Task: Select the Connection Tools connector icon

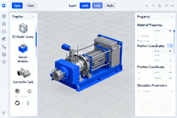Action: (x=24, y=73)
